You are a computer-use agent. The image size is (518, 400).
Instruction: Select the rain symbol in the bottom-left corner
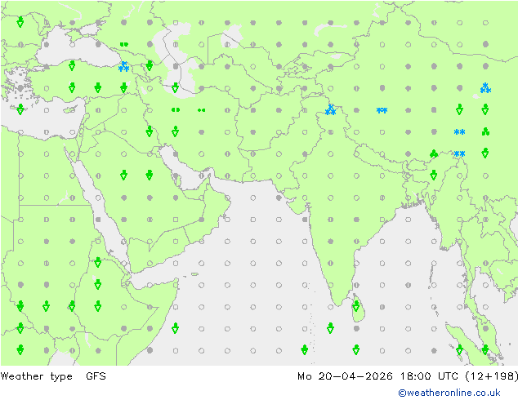20,349
